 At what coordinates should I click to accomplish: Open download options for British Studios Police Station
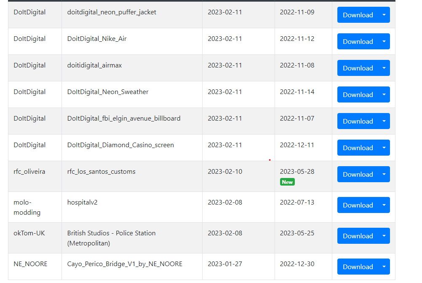(384, 236)
